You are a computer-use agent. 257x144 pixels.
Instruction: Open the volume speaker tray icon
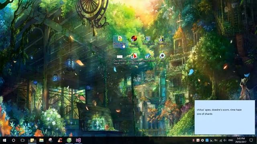tap(225, 140)
